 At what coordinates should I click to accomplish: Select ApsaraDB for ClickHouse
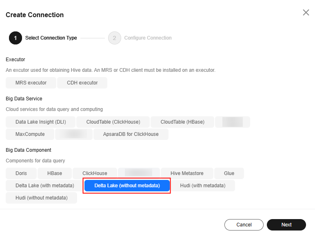click(131, 134)
